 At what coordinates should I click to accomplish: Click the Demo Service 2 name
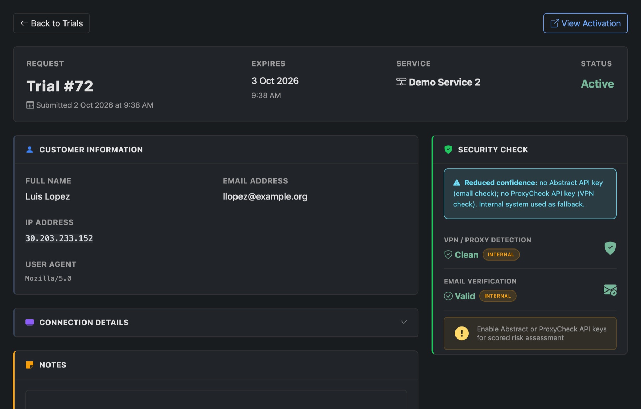(444, 82)
